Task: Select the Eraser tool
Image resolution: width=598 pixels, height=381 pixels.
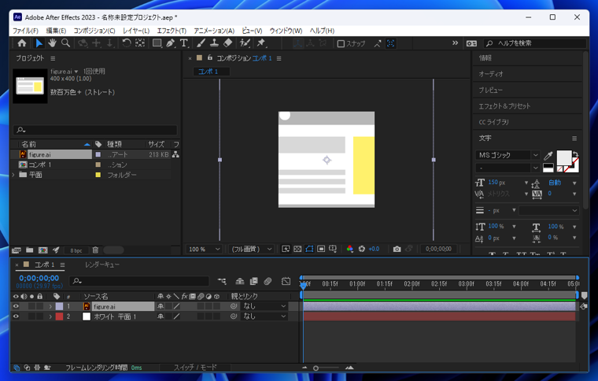Action: tap(227, 43)
